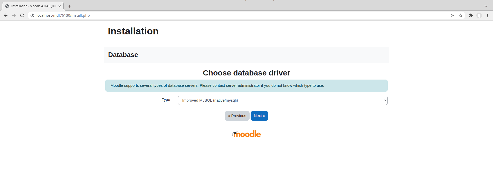Click the Previous button
Viewport: 493px width, 193px height.
click(237, 116)
